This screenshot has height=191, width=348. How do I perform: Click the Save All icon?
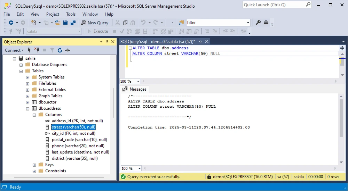73,23
